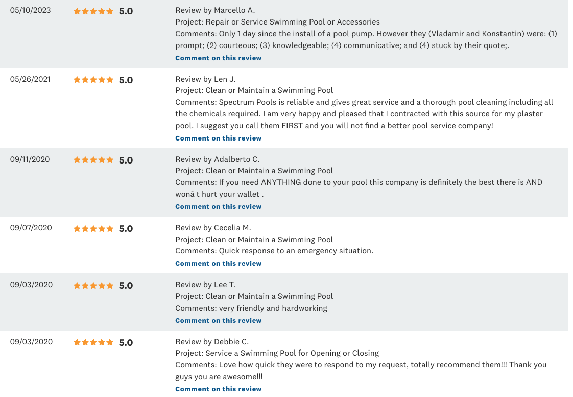Screen dimensions: 573x397
Task: Click 'Review by Marcello A.' heading
Action: tap(215, 10)
